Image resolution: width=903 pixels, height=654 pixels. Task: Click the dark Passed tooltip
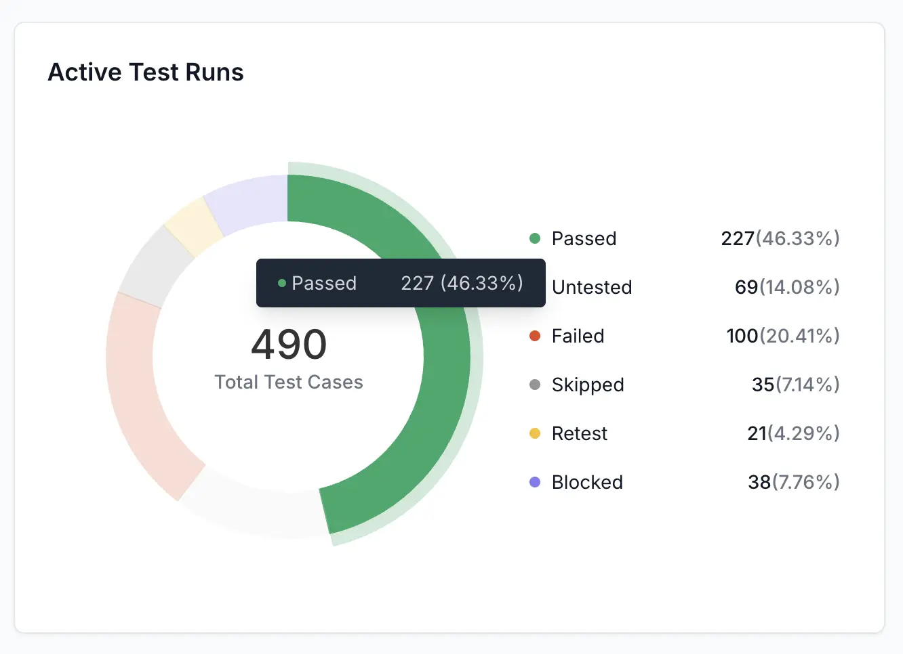pyautogui.click(x=401, y=283)
